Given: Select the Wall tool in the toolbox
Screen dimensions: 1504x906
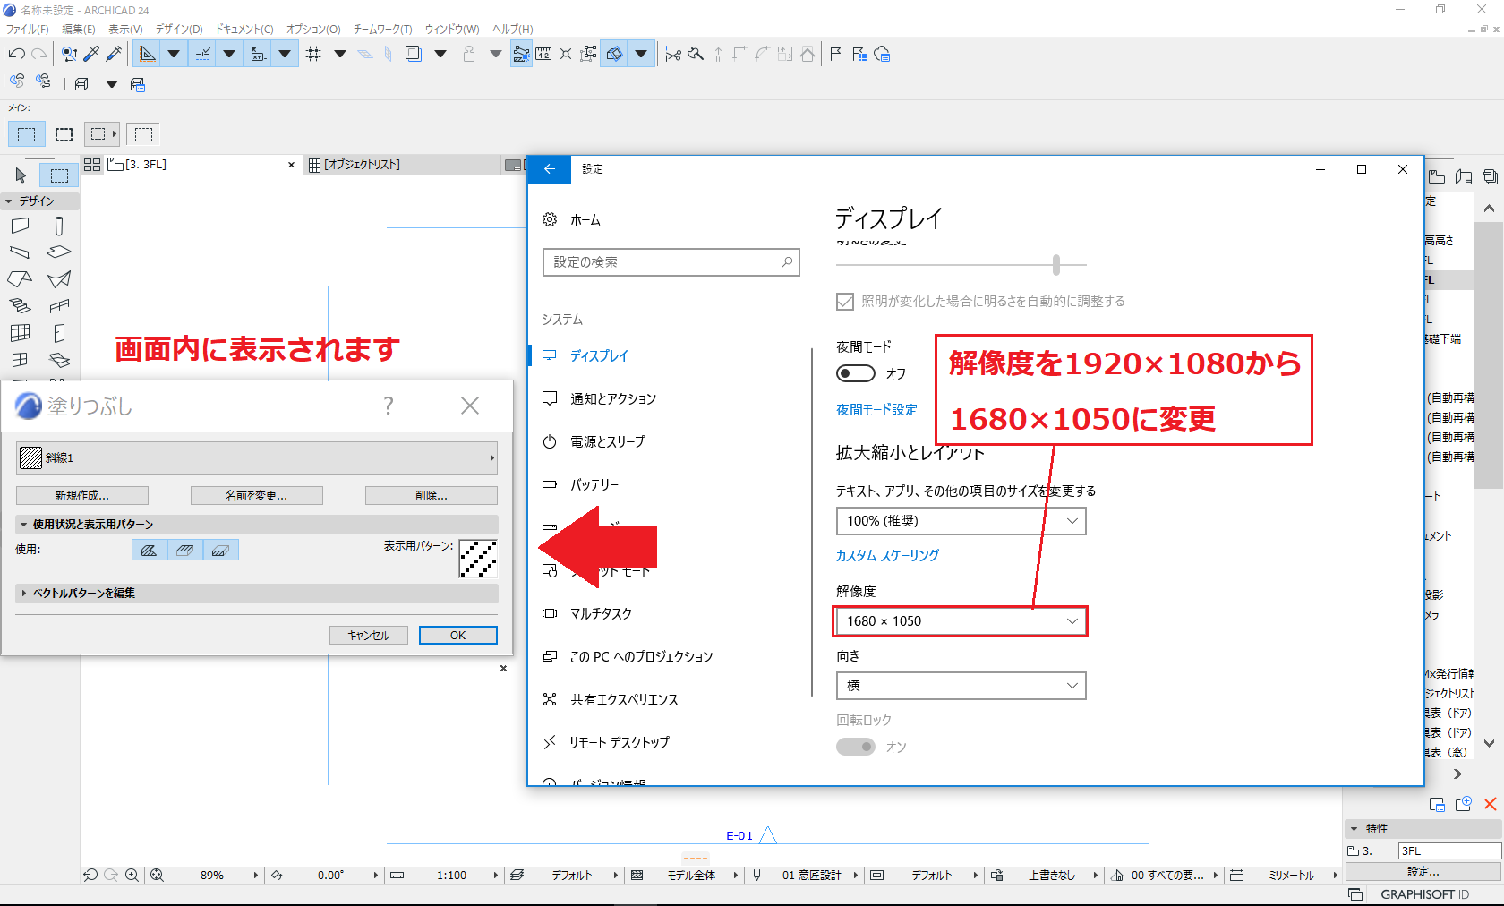Looking at the screenshot, I should (x=20, y=226).
